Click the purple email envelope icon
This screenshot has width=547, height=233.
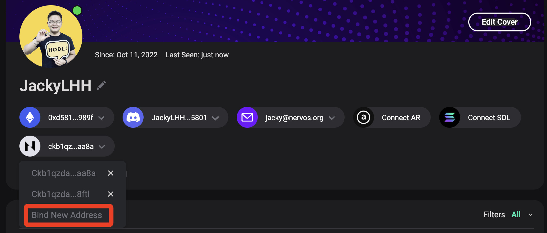click(x=247, y=118)
